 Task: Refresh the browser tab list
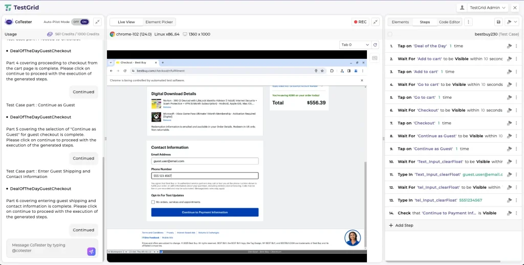(375, 45)
